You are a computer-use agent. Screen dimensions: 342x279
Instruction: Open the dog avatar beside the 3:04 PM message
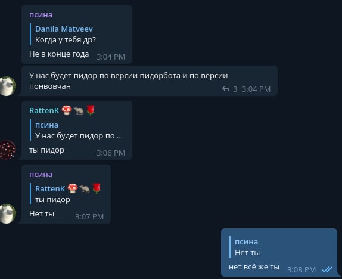point(7,86)
